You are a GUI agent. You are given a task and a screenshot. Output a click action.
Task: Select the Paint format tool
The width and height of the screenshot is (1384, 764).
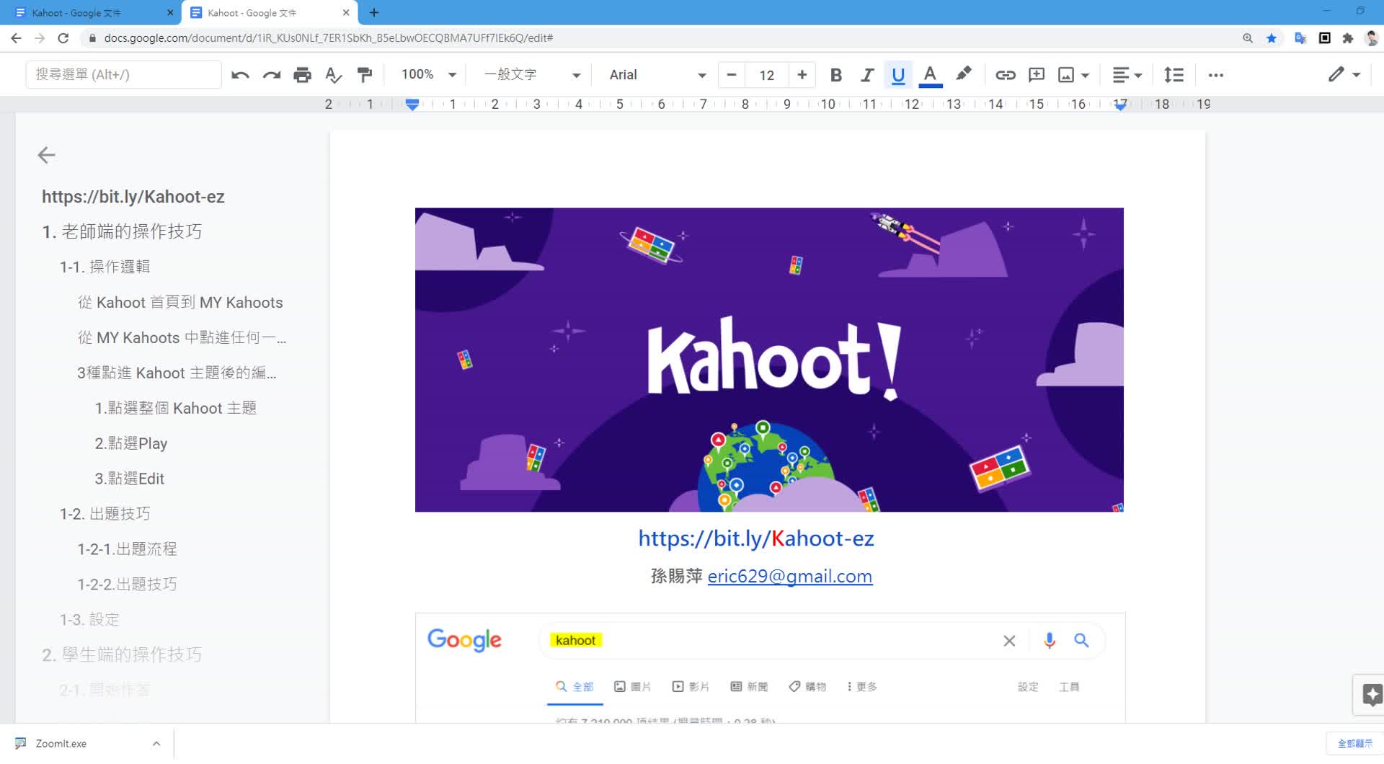point(365,75)
